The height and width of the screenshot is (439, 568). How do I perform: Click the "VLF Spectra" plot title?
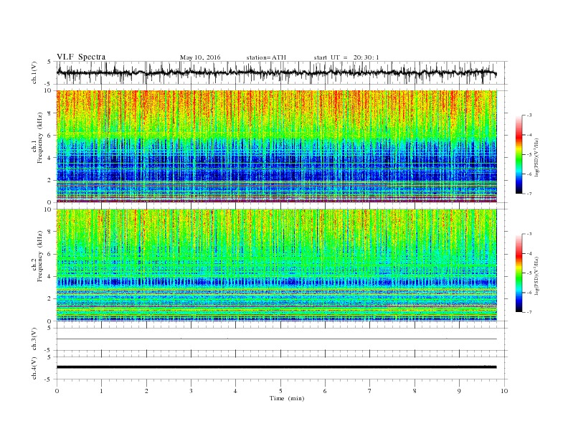coord(81,57)
